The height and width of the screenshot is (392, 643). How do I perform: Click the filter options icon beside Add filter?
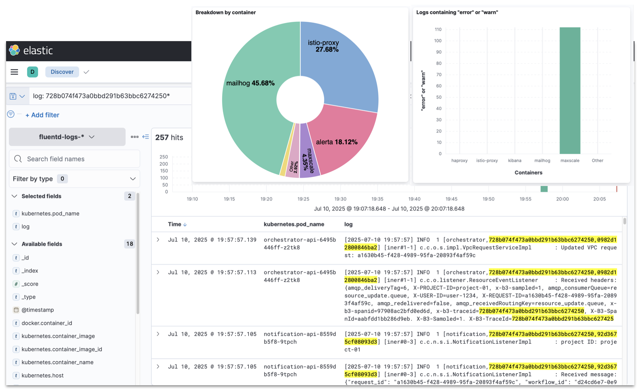11,114
